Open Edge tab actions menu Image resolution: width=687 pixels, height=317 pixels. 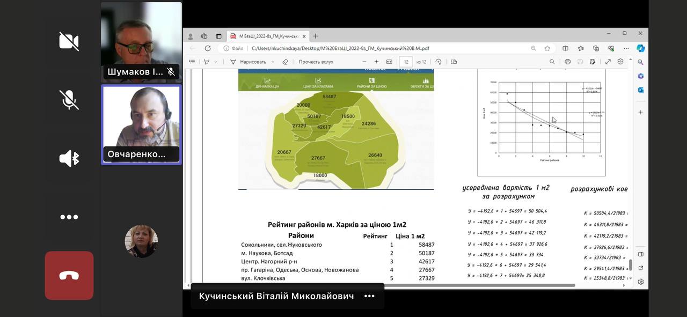(218, 36)
